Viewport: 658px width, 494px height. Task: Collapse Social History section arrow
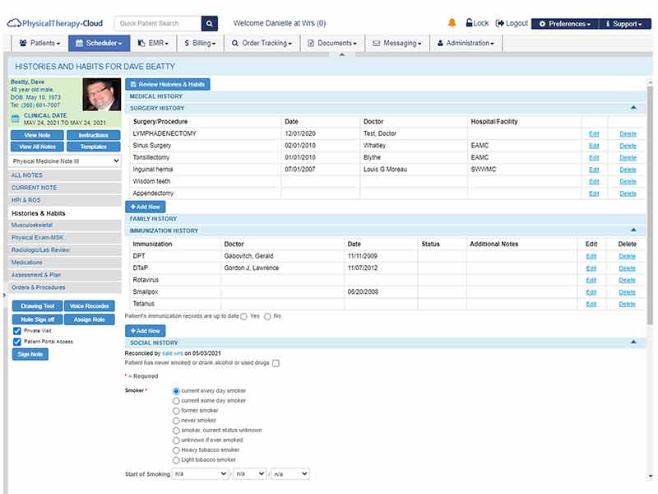633,343
